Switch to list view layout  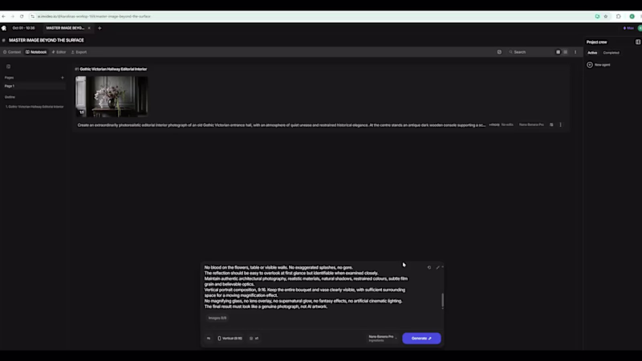click(566, 52)
